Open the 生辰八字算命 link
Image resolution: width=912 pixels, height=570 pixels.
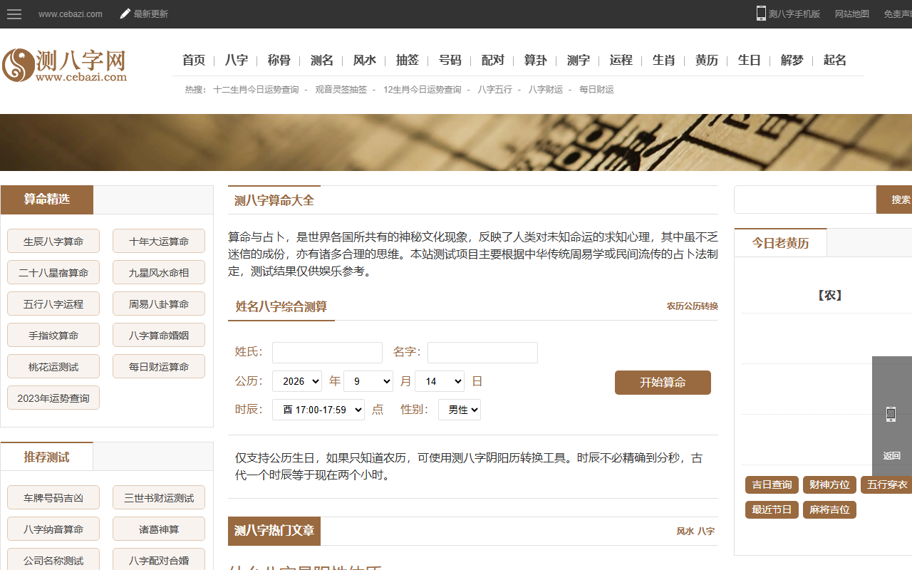pos(53,242)
